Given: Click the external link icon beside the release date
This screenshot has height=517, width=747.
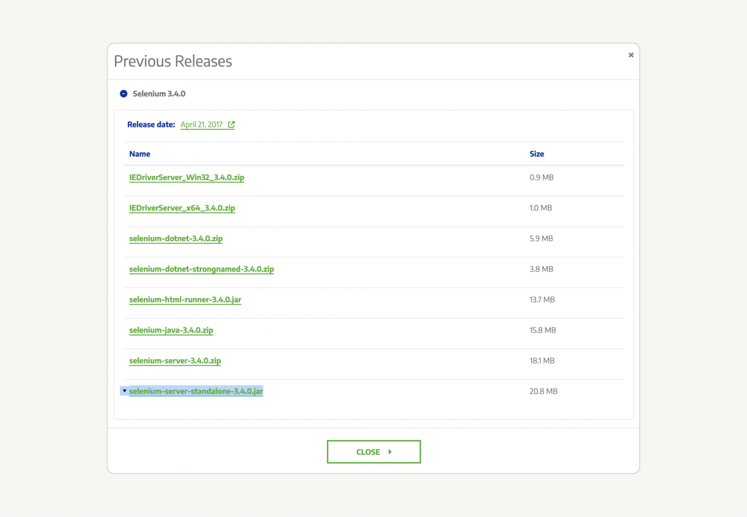Looking at the screenshot, I should point(231,124).
